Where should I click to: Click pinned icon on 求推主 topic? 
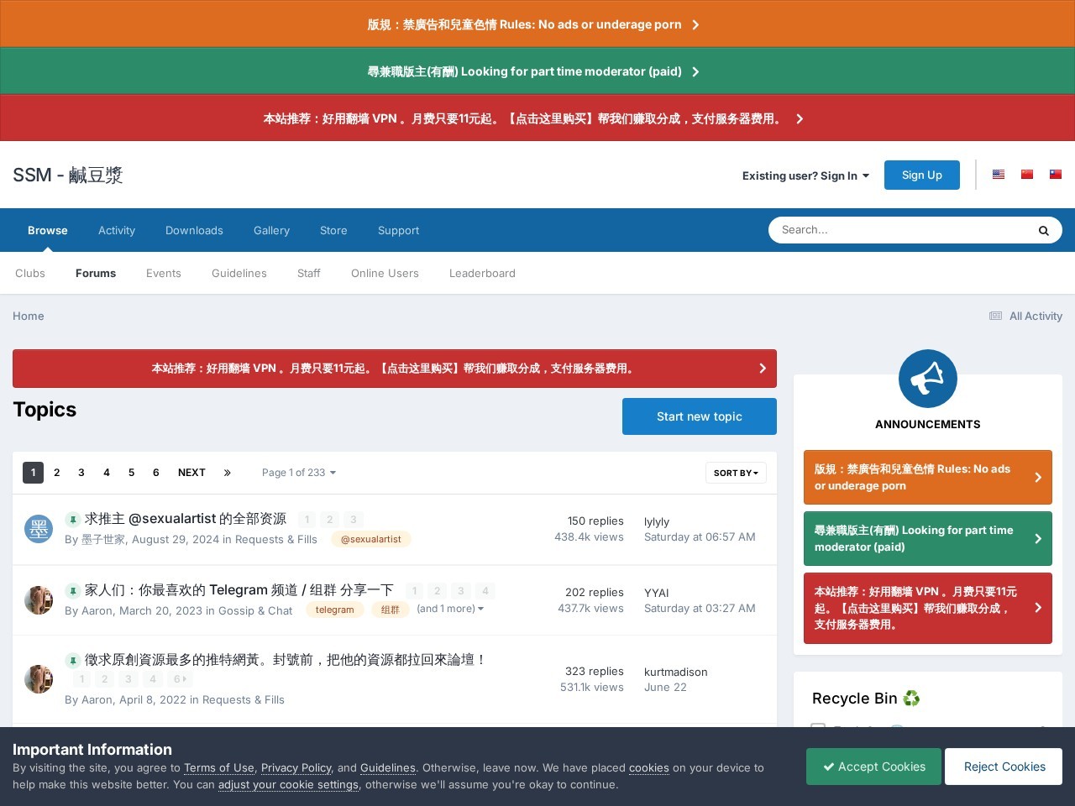click(x=72, y=520)
